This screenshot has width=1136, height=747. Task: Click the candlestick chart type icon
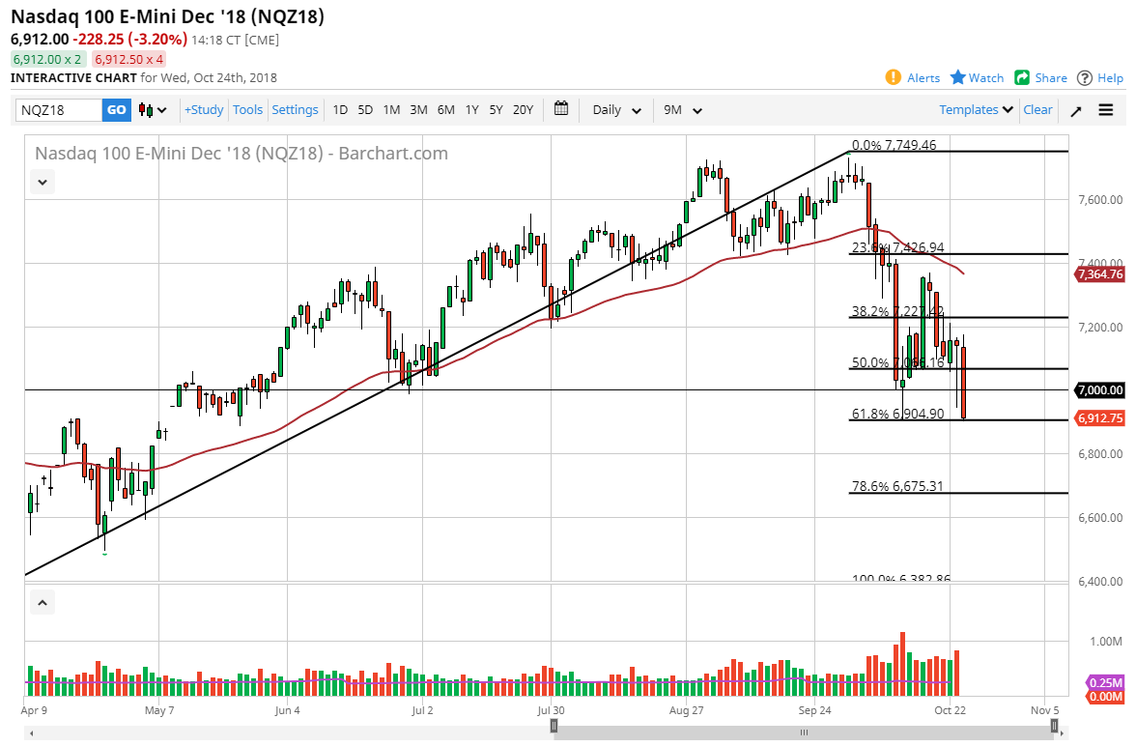[148, 109]
